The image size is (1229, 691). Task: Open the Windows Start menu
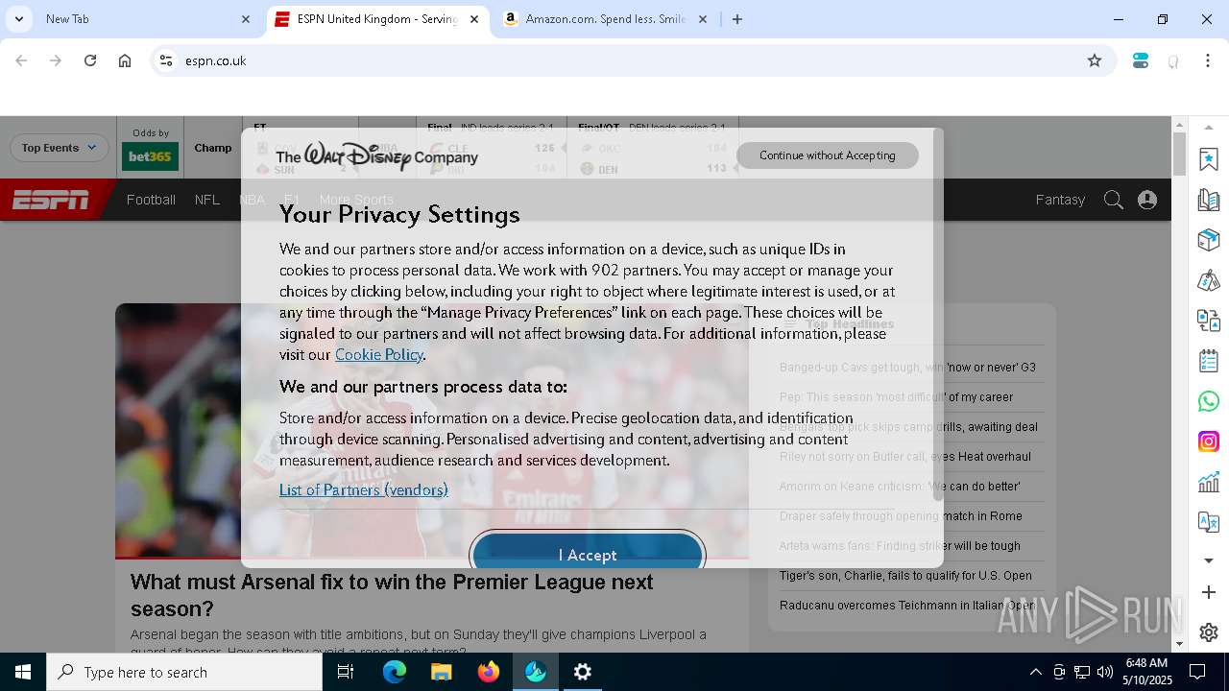pos(23,672)
